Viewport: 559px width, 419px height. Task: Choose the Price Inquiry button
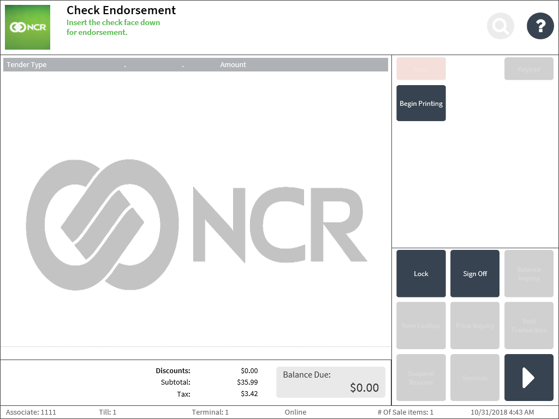click(x=475, y=325)
